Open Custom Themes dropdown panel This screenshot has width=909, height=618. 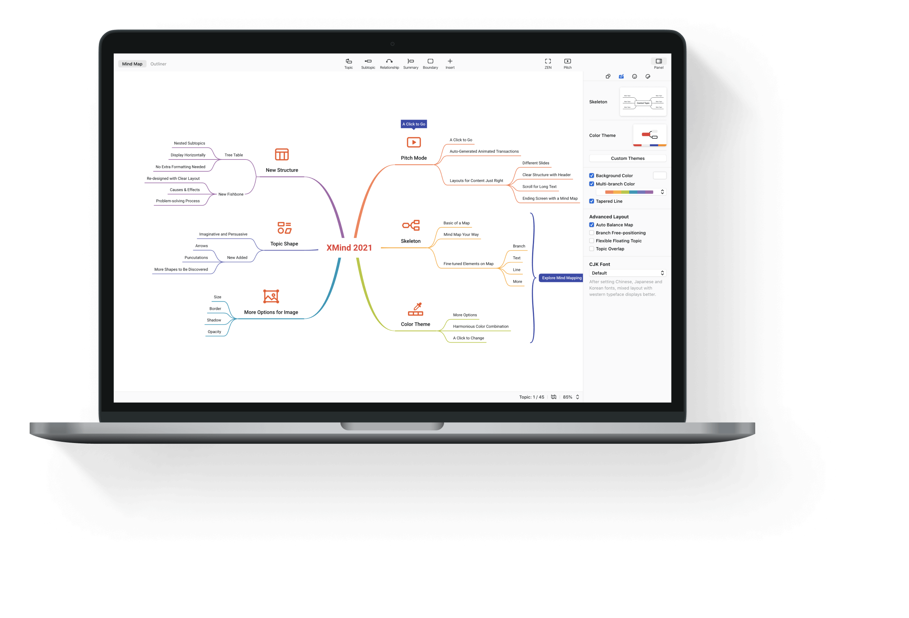[627, 159]
